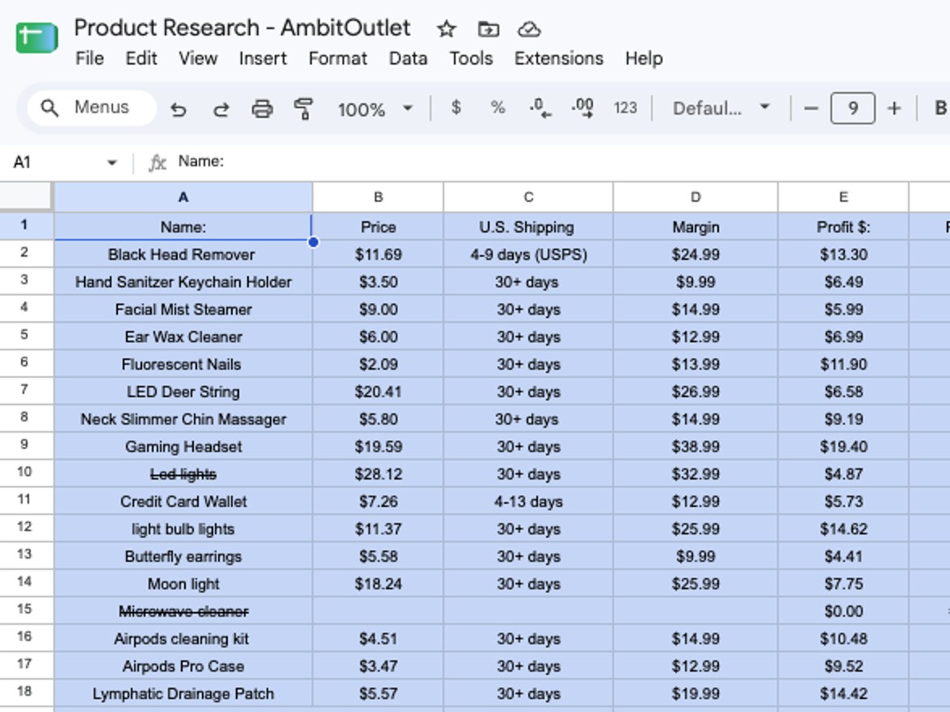
Task: Select the 4-9 days (USPS) cell
Action: point(528,254)
